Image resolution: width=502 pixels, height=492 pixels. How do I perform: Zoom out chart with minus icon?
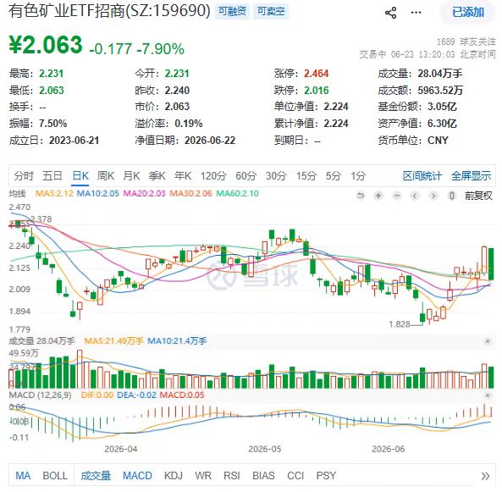point(397,196)
